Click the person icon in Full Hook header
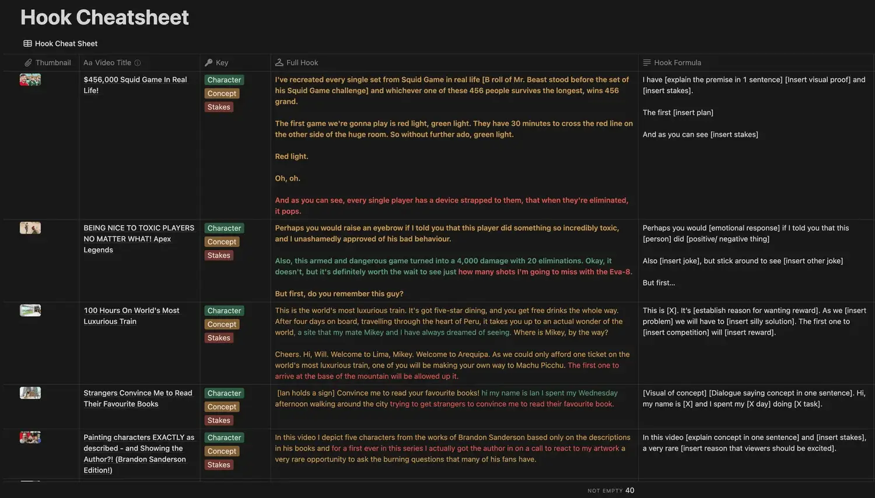 (x=279, y=63)
